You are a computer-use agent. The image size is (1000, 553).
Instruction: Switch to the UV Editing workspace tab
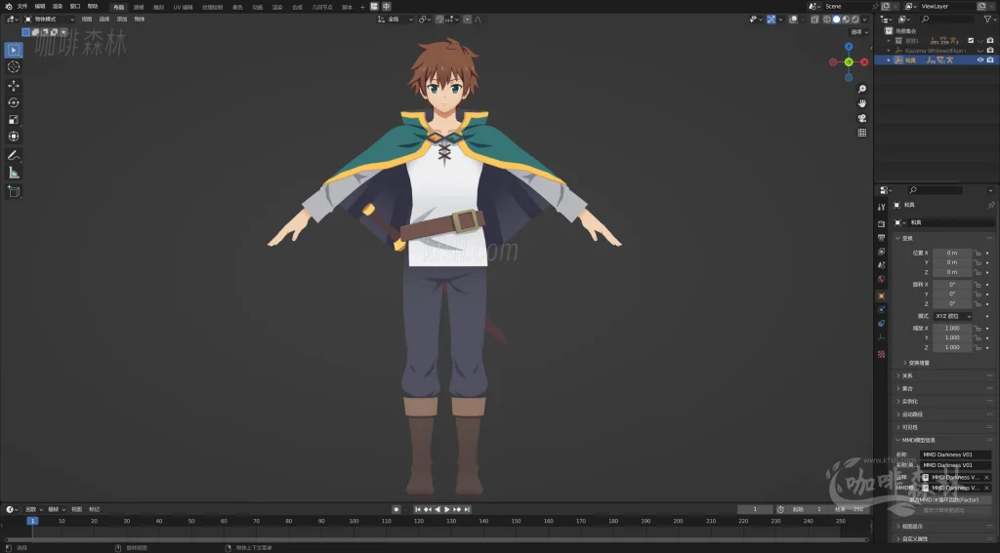(x=183, y=7)
